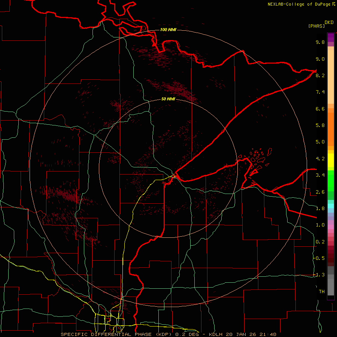Click the 5.0 scale value
The height and width of the screenshot is (337, 337).
(320, 142)
